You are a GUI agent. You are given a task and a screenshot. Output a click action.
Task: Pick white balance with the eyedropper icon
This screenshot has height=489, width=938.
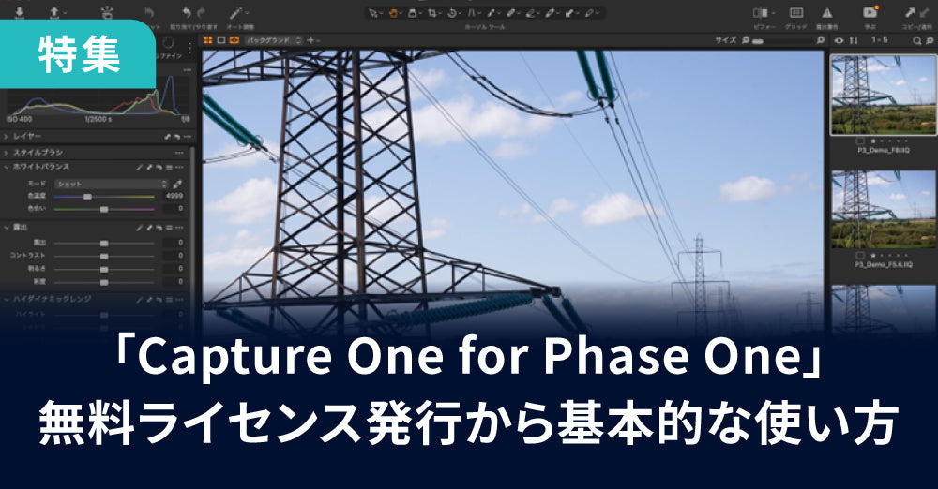tap(177, 185)
